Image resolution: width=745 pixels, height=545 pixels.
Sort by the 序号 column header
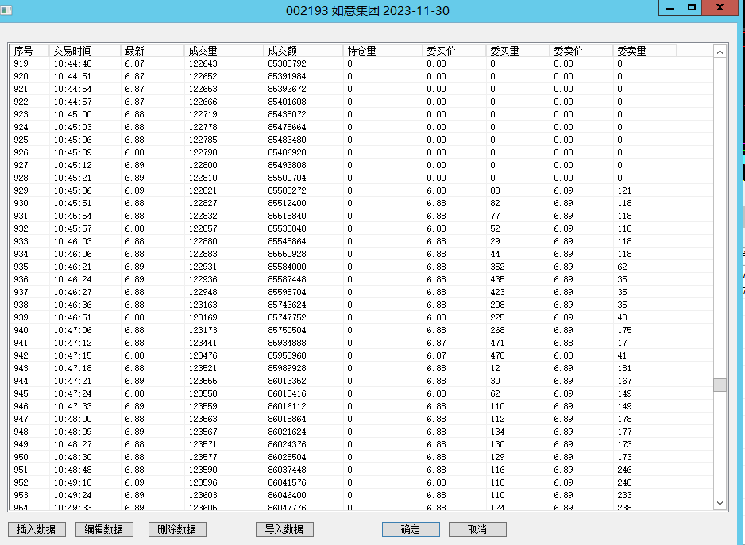click(x=29, y=51)
